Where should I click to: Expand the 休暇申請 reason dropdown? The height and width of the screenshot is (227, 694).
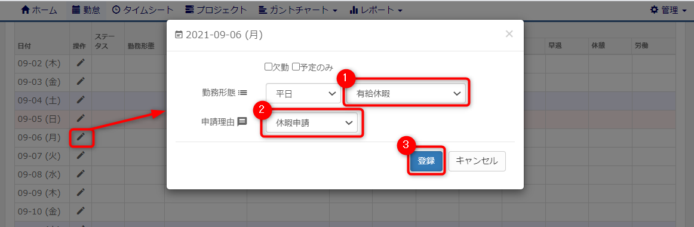pos(312,123)
